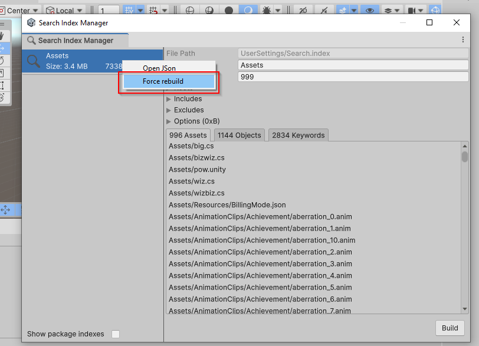Open the Local pivot orientation dropdown
The image size is (479, 346).
(65, 9)
